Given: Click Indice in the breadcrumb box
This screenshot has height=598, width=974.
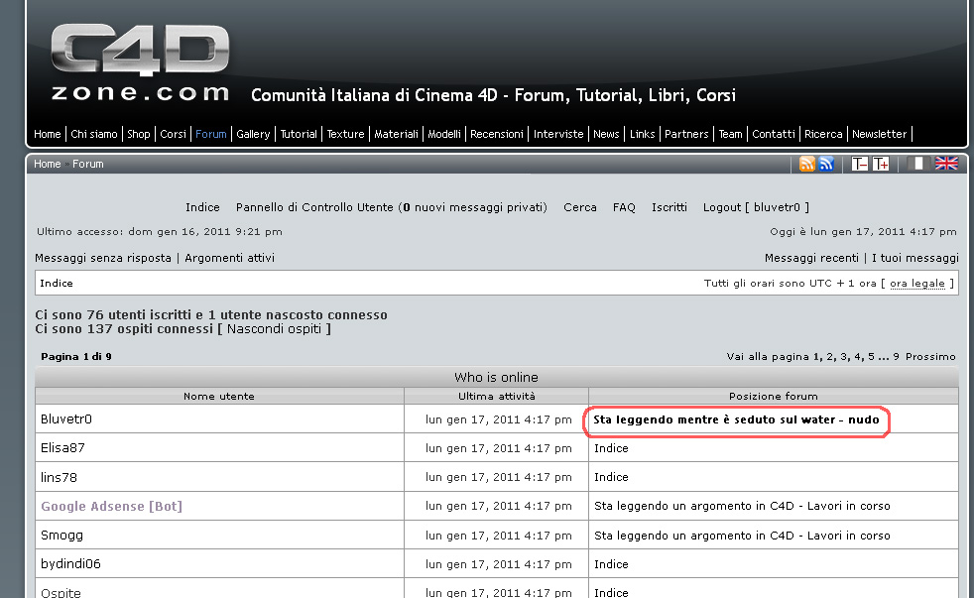Looking at the screenshot, I should tap(57, 284).
